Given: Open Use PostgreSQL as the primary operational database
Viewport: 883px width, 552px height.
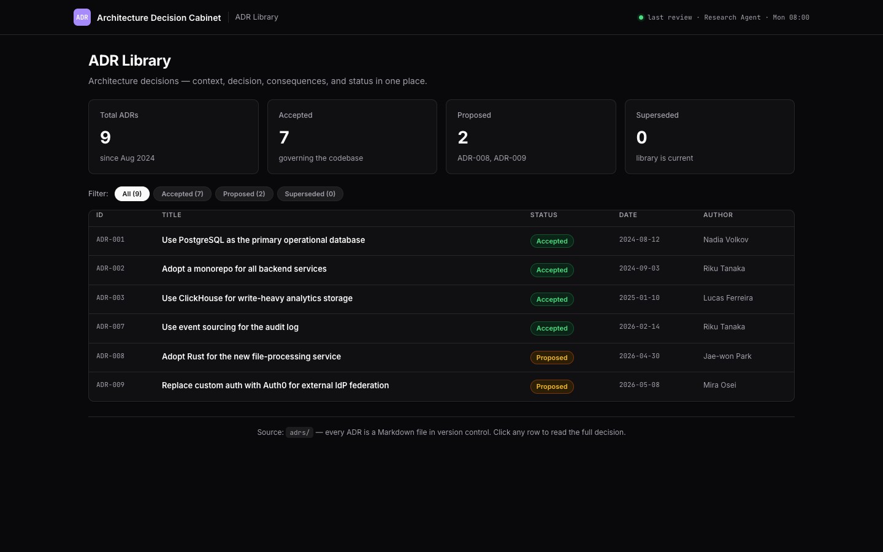Looking at the screenshot, I should (263, 240).
